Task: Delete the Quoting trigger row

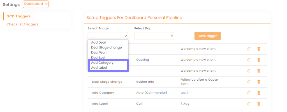Action: coord(259,60)
